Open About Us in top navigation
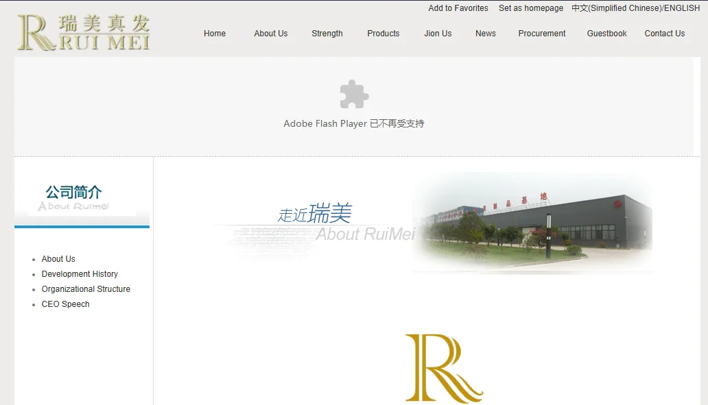Viewport: 708px width, 405px height. click(270, 34)
